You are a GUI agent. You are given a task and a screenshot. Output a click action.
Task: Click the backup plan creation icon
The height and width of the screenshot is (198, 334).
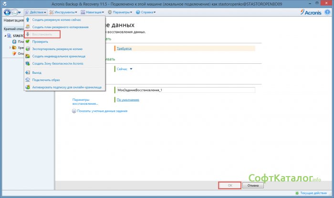coord(28,27)
